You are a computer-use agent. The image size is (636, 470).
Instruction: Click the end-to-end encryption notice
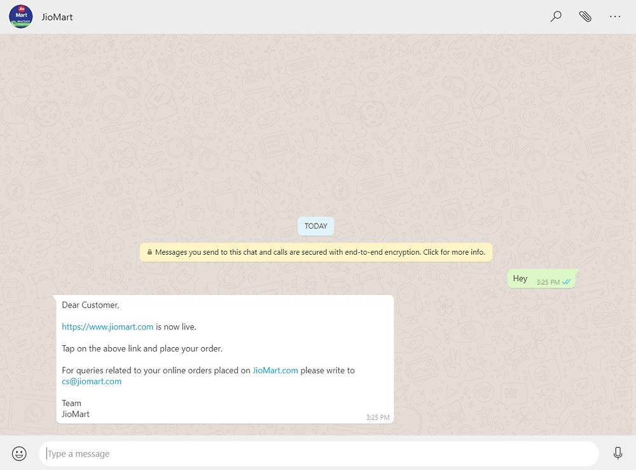316,252
